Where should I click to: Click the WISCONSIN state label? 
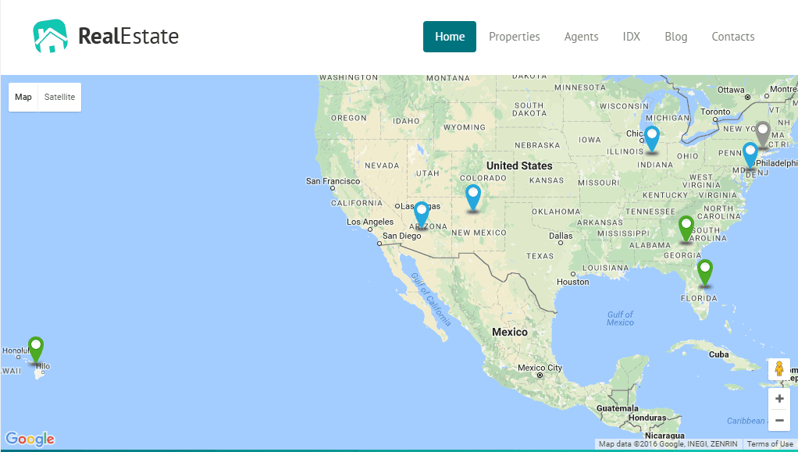[625, 106]
